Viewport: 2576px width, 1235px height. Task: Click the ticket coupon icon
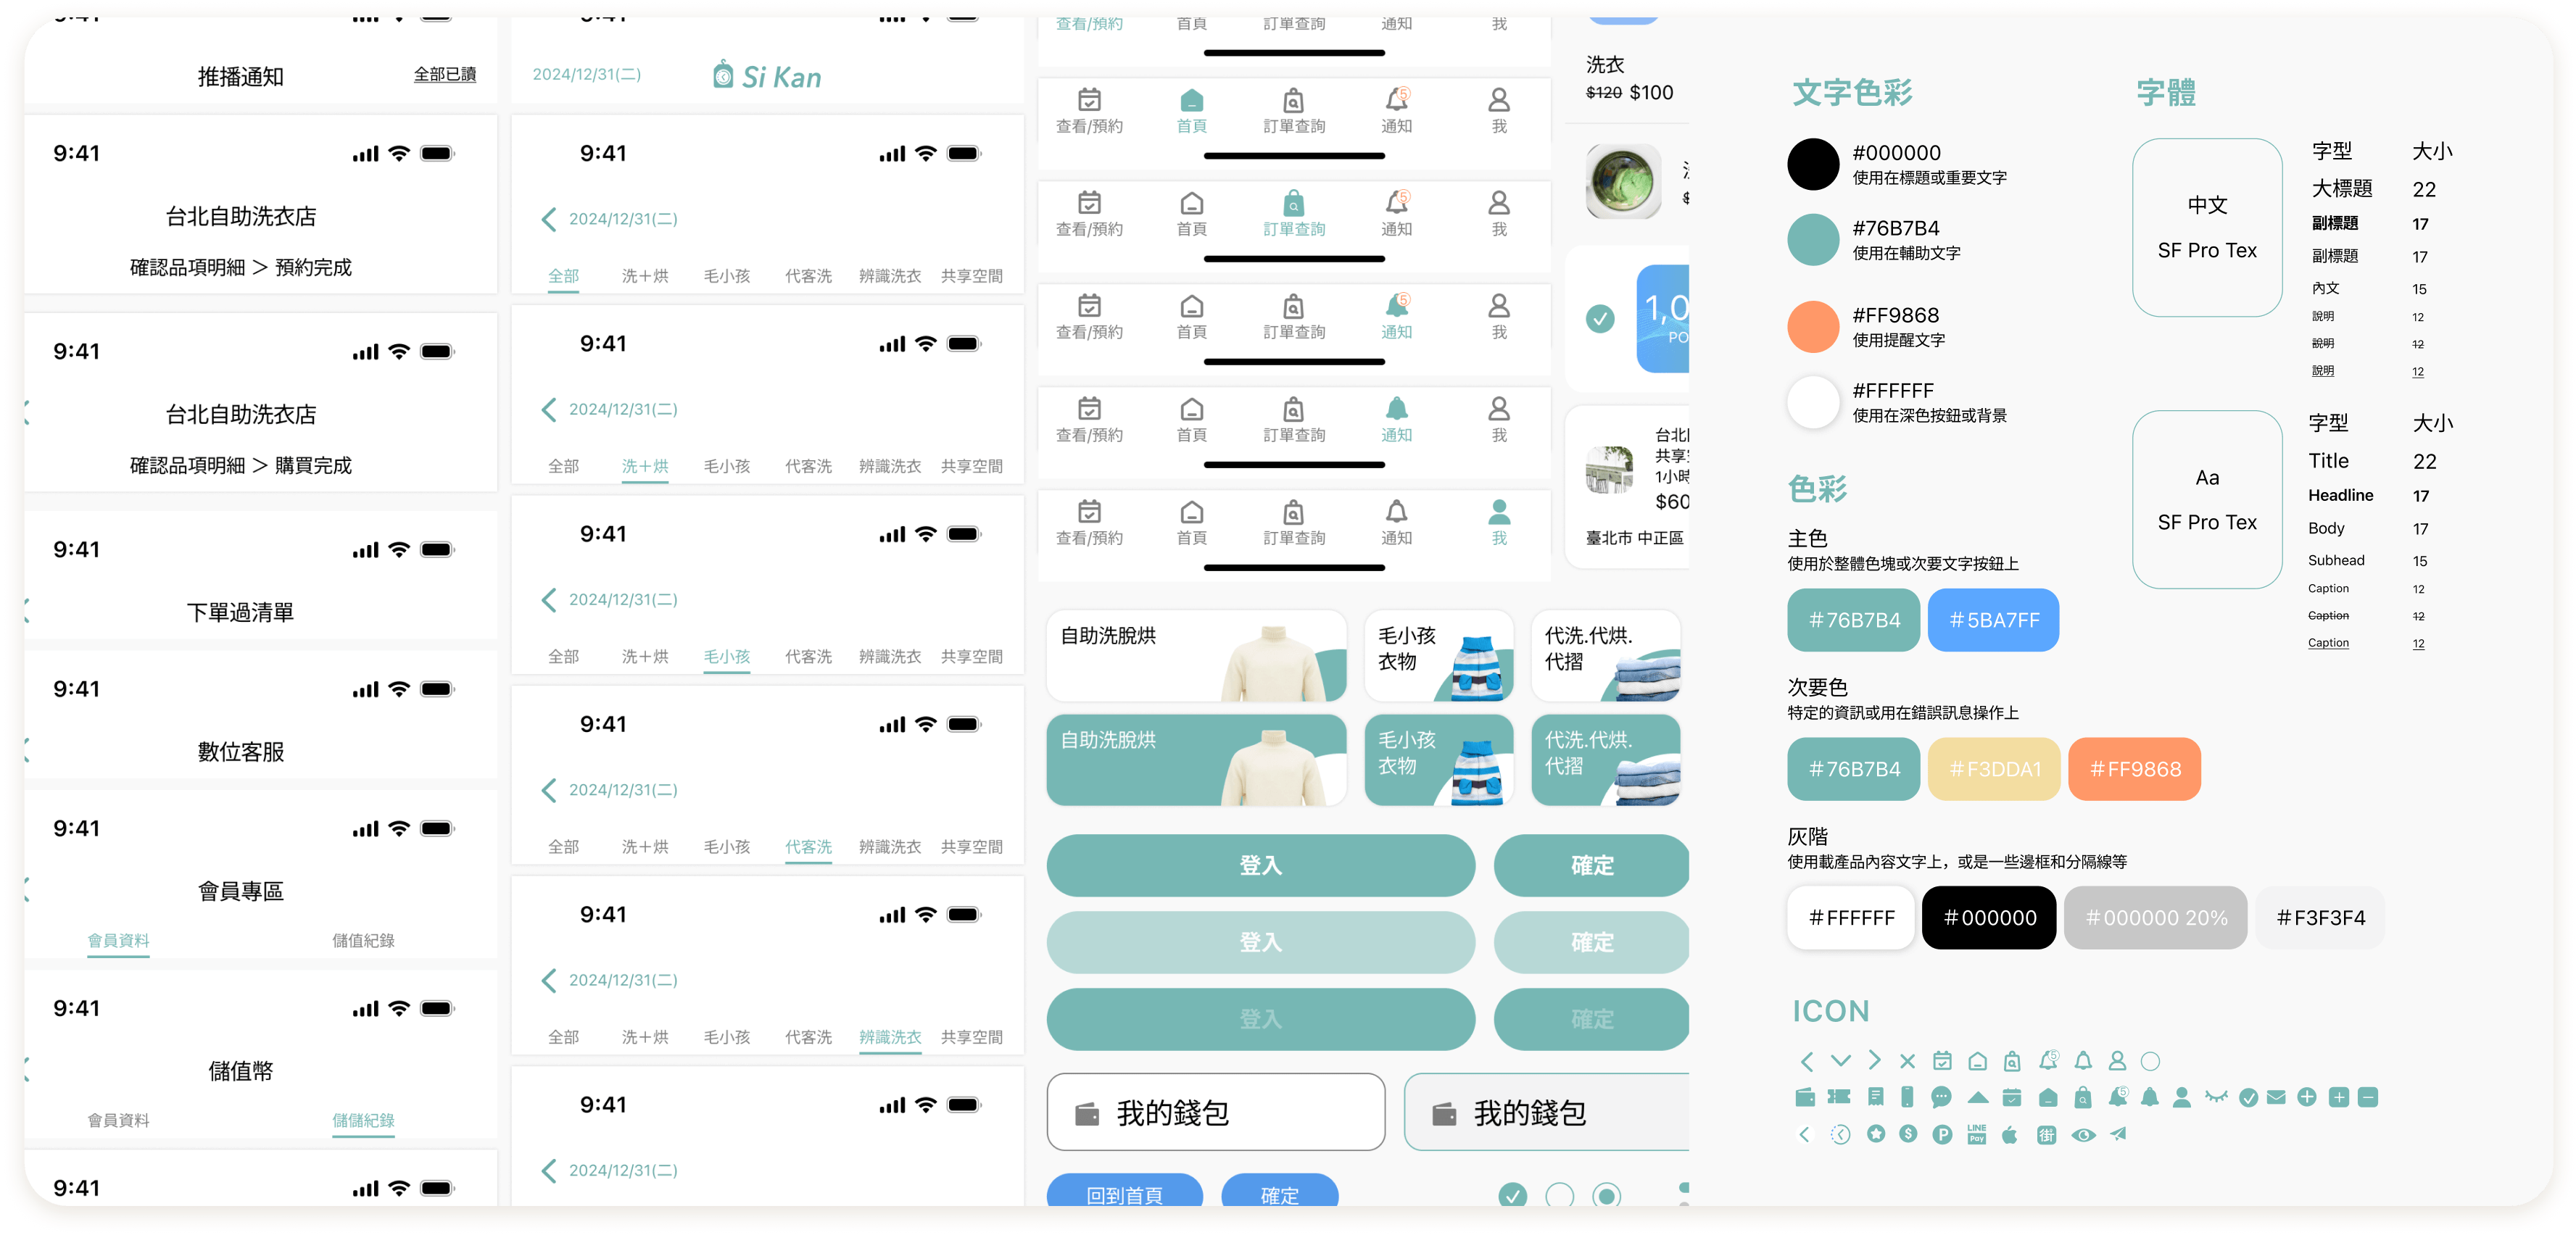(1839, 1097)
